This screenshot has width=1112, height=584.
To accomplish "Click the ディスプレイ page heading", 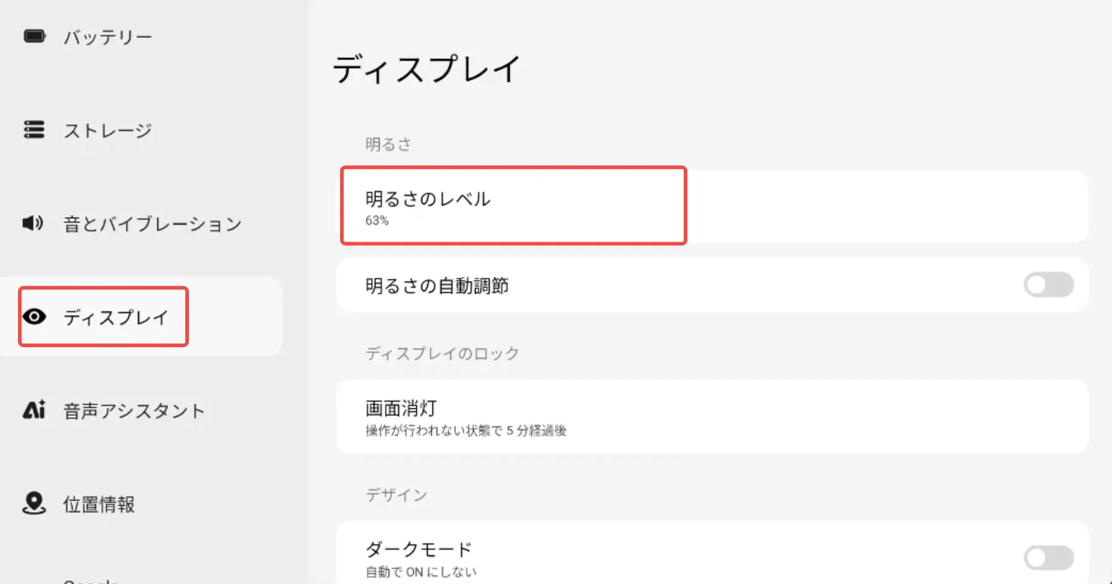I will (x=426, y=69).
